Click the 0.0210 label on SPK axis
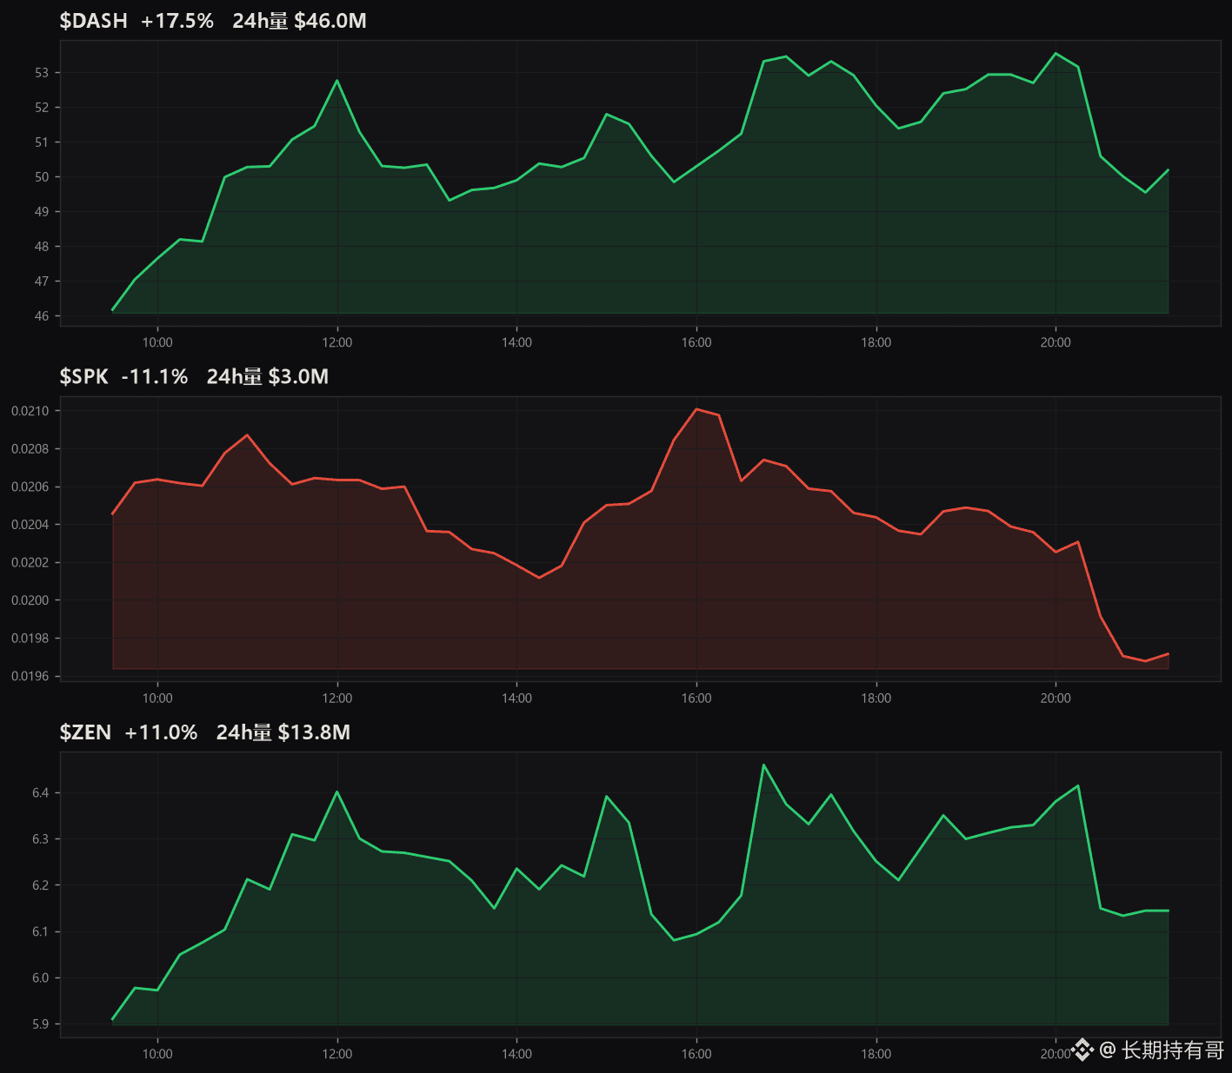Screen dimensions: 1232x1073 pos(30,411)
